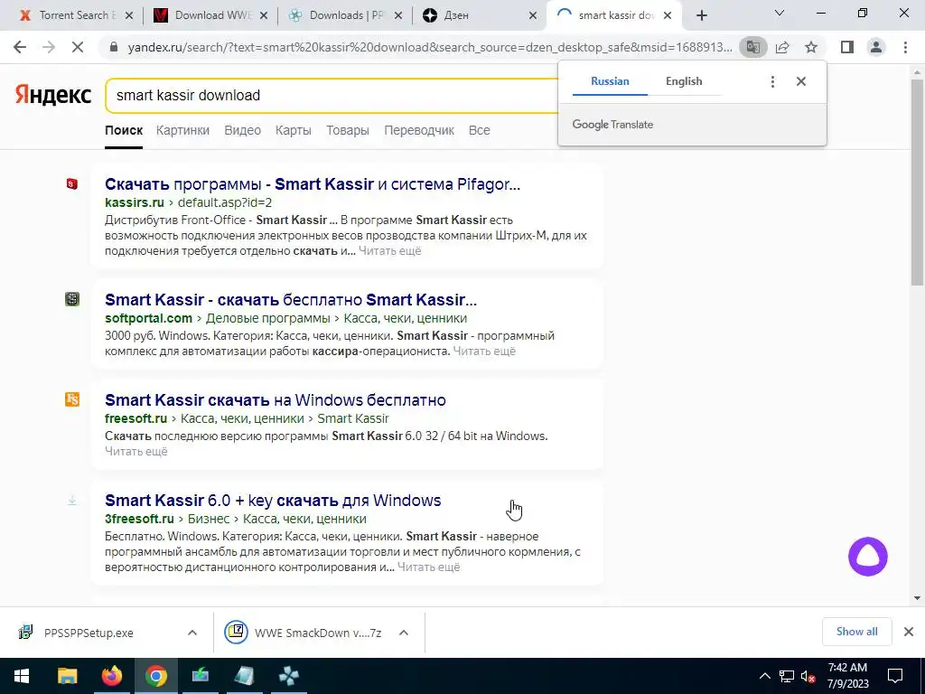This screenshot has height=694, width=925.
Task: Expand PPSSPPSetup.exe download options
Action: (x=192, y=633)
